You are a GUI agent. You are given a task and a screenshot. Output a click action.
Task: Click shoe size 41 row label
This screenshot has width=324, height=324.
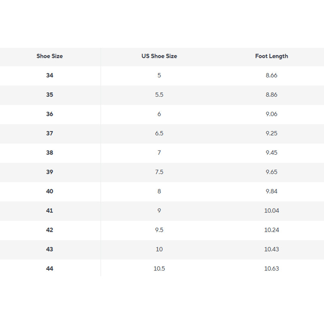tap(49, 211)
